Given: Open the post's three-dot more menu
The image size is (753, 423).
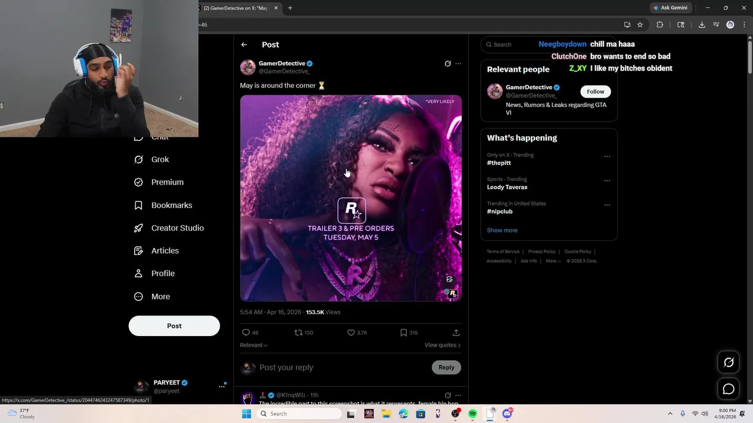Looking at the screenshot, I should point(458,63).
